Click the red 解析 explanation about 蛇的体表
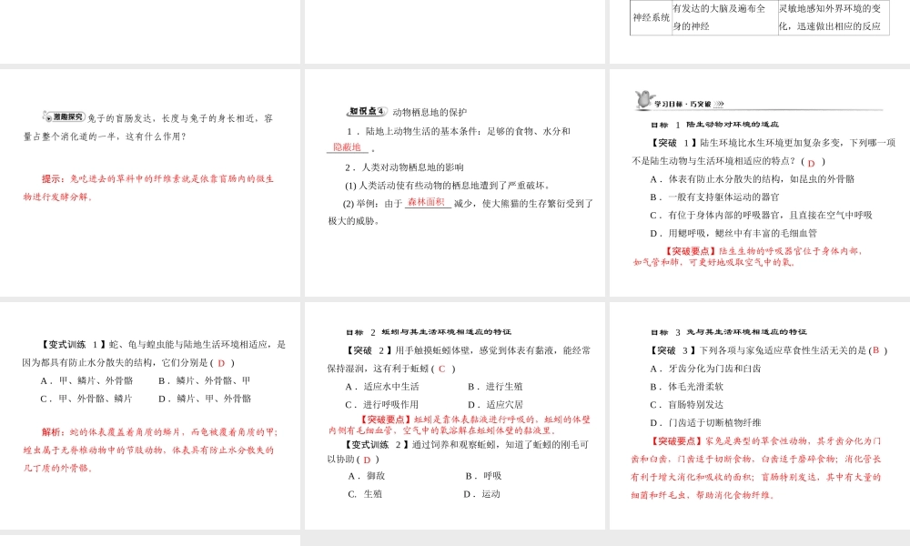 151,450
